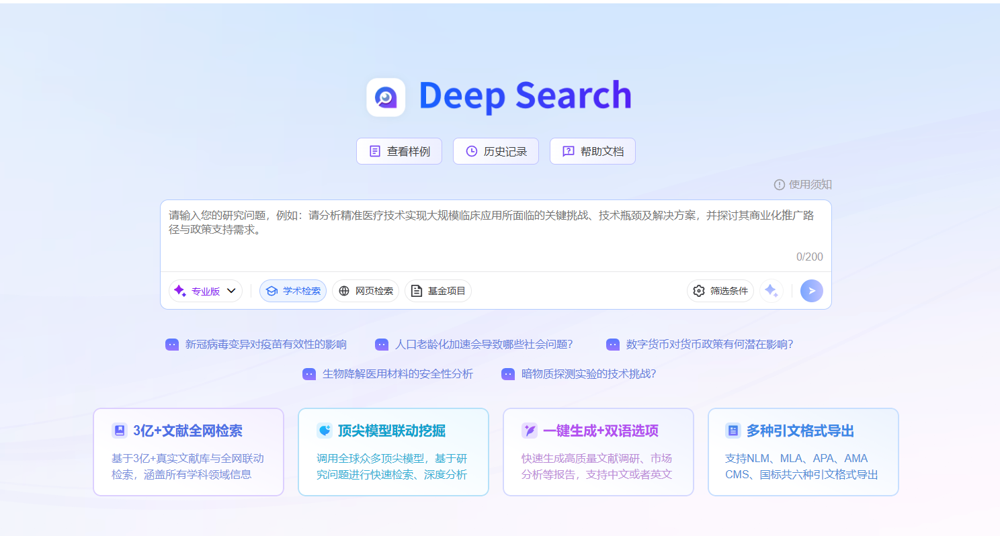Click the sparkle AI optimize icon
This screenshot has width=1000, height=536.
tap(772, 291)
